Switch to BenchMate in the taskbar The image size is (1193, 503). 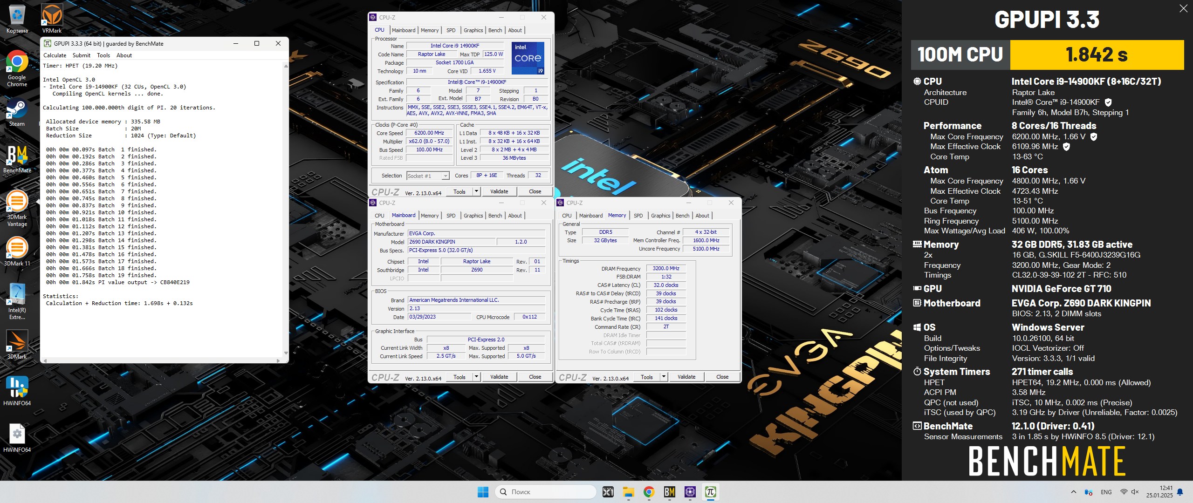pos(670,492)
